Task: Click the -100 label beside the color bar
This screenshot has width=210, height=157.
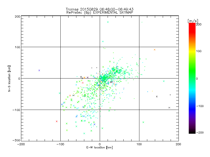Action: [x=200, y=106]
